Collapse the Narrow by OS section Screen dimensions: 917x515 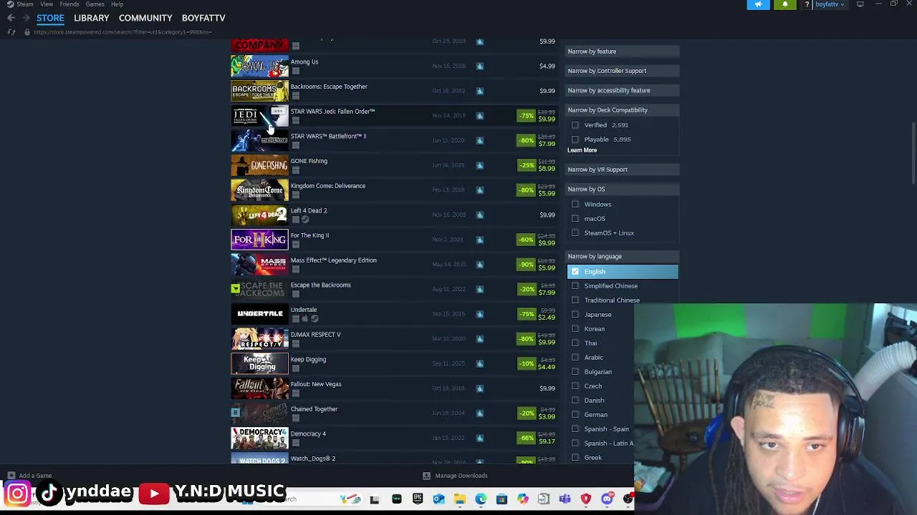(x=623, y=189)
